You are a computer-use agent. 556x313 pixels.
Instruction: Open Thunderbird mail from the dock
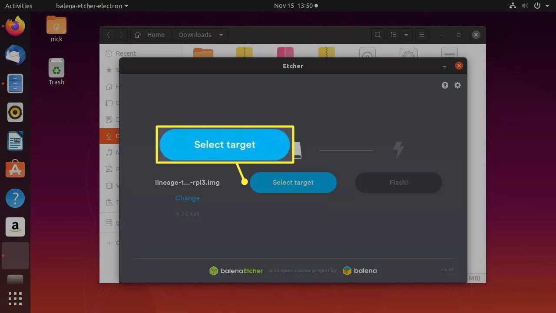tap(15, 55)
